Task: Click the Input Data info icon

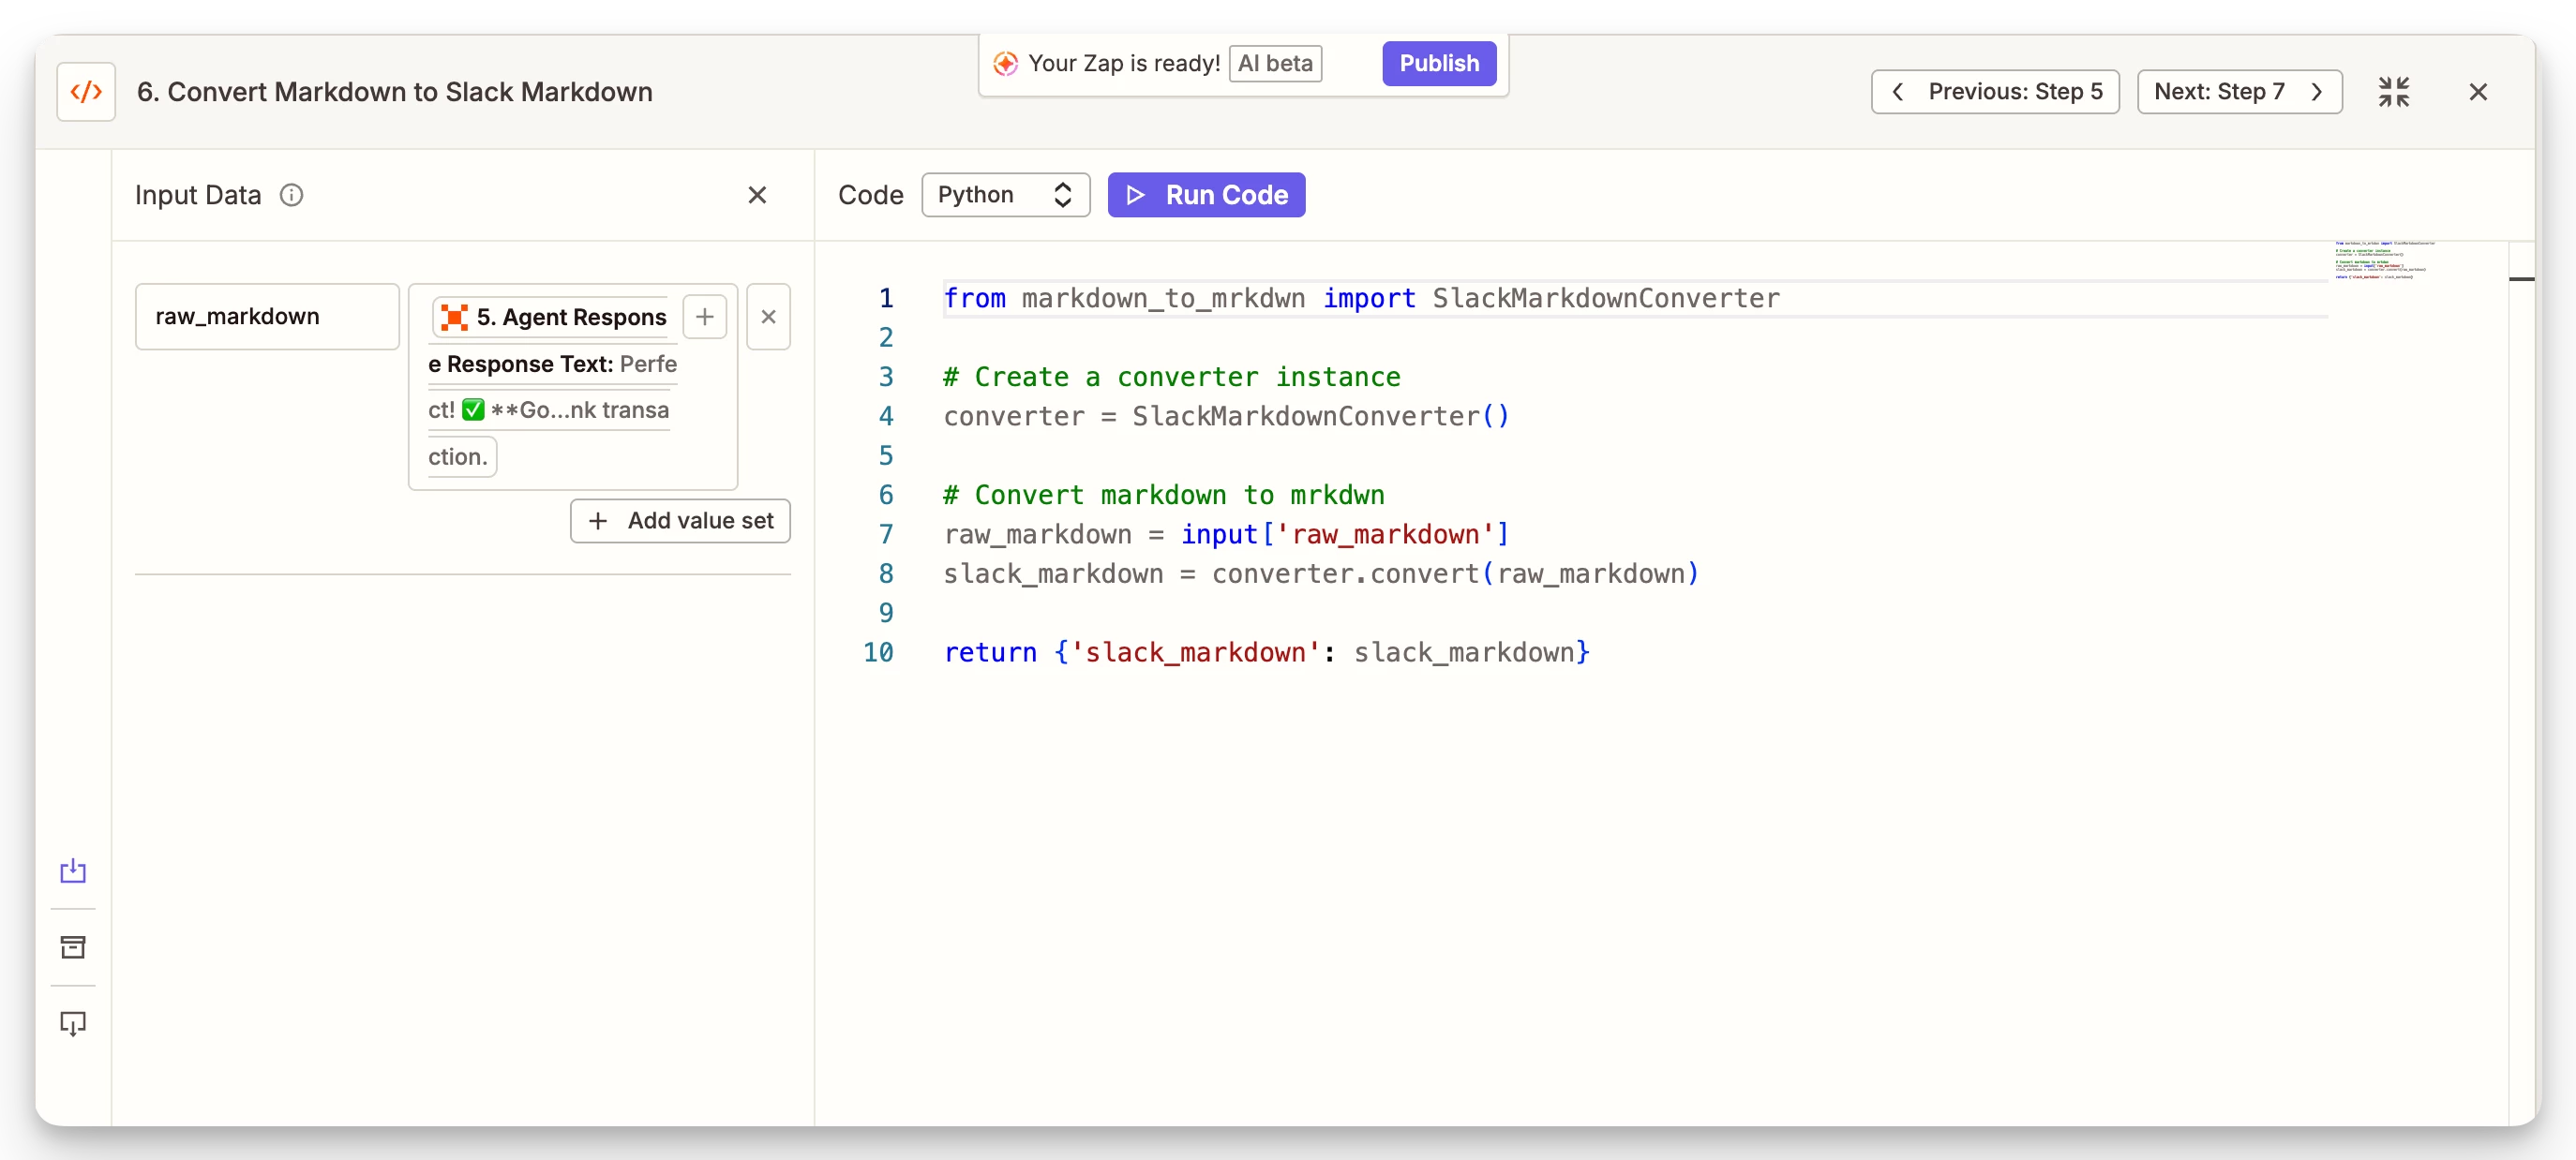Action: pos(291,195)
